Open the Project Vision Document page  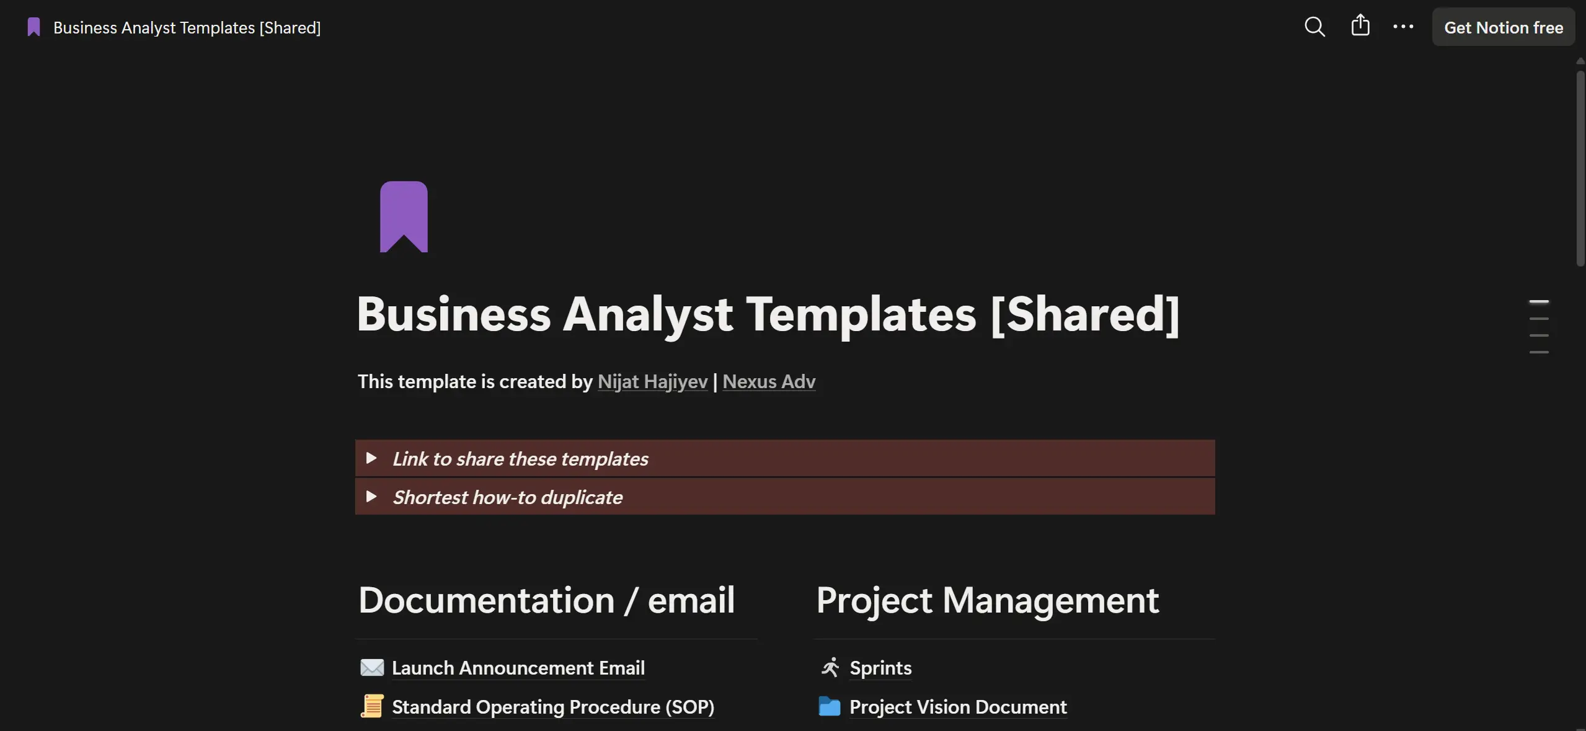click(958, 707)
